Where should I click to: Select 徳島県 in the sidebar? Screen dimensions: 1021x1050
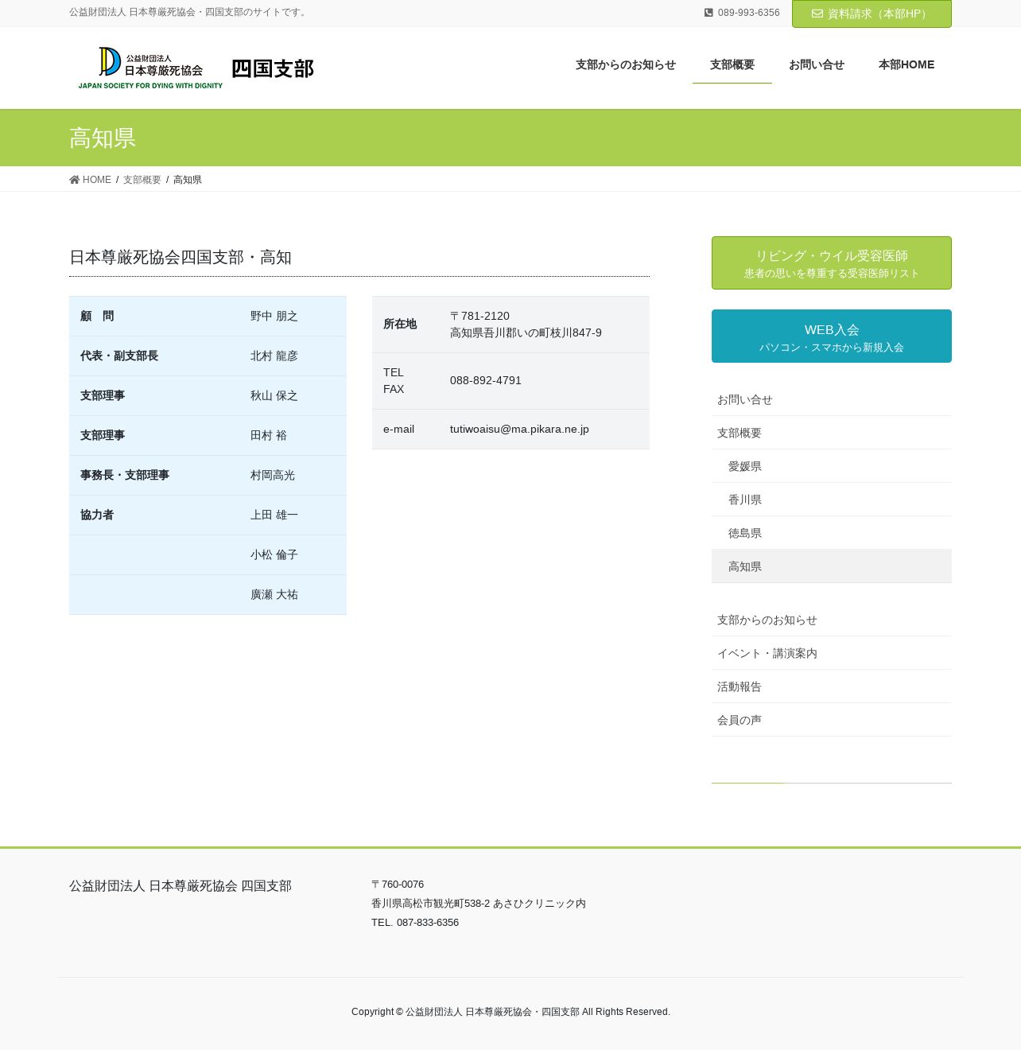pyautogui.click(x=832, y=533)
